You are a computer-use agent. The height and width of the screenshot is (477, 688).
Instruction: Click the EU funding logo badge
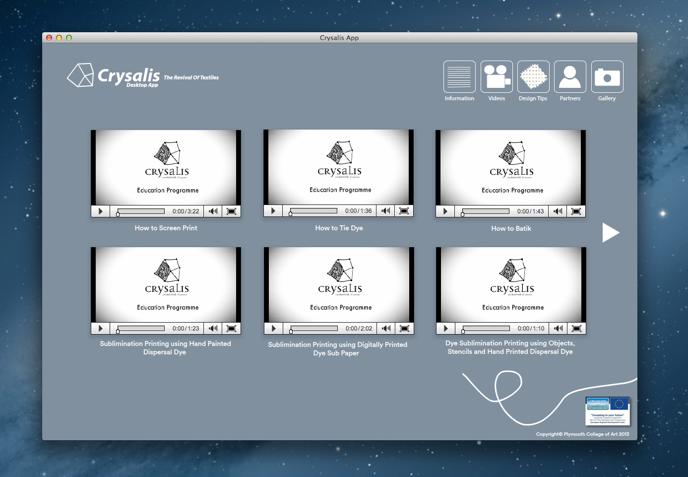pyautogui.click(x=608, y=411)
